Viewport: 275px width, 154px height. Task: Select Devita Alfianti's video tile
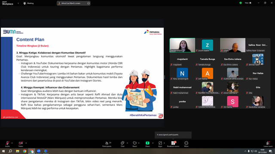click(182, 45)
